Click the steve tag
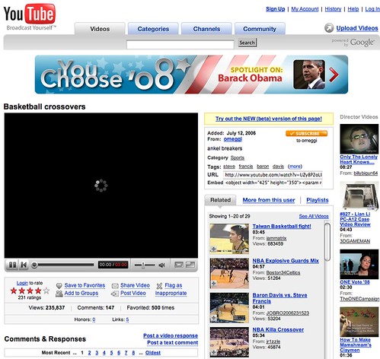 pos(229,167)
